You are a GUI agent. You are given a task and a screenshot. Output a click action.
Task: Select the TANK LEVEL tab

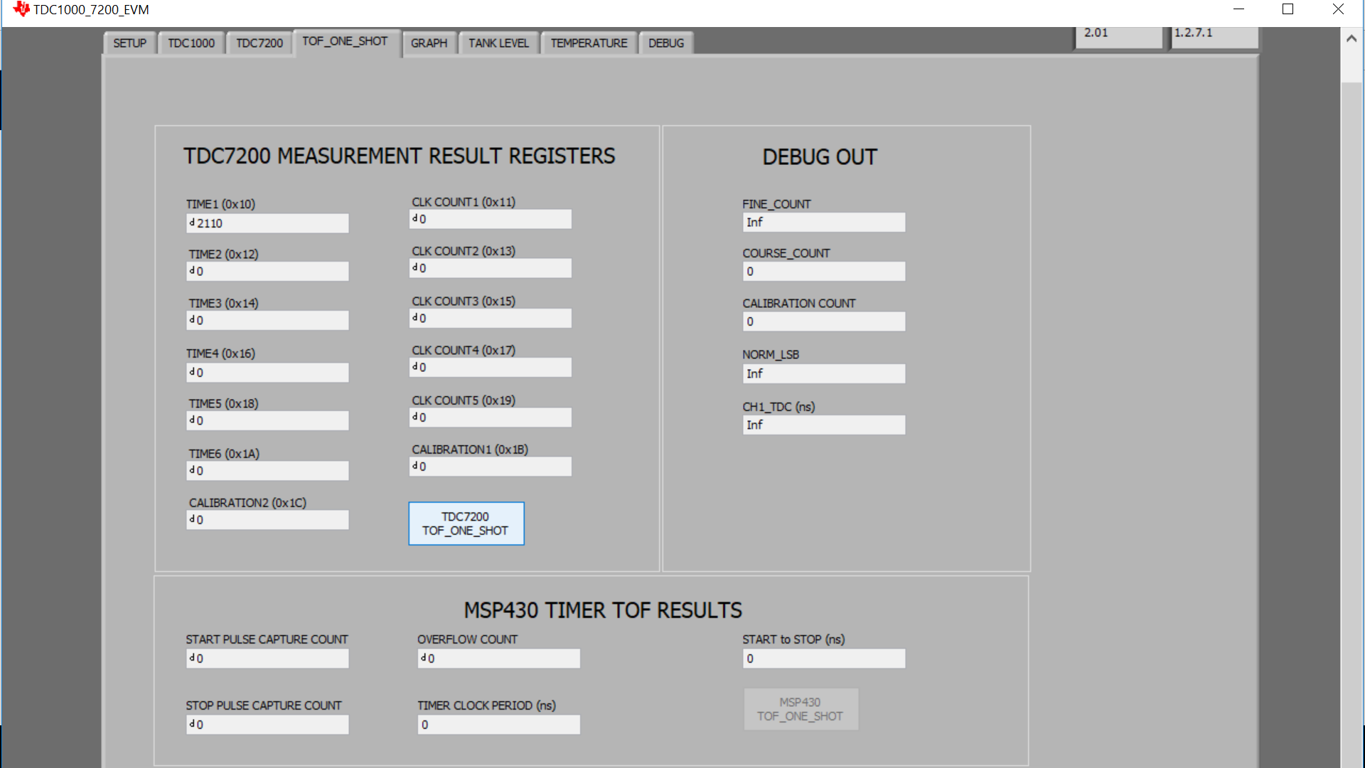tap(498, 43)
